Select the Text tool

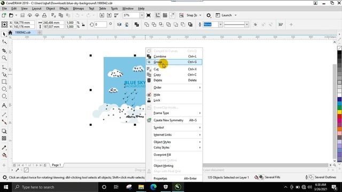(x=4, y=106)
